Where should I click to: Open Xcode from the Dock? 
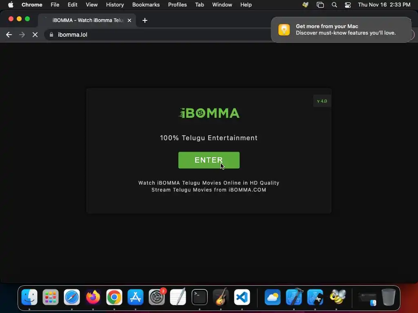tap(294, 297)
